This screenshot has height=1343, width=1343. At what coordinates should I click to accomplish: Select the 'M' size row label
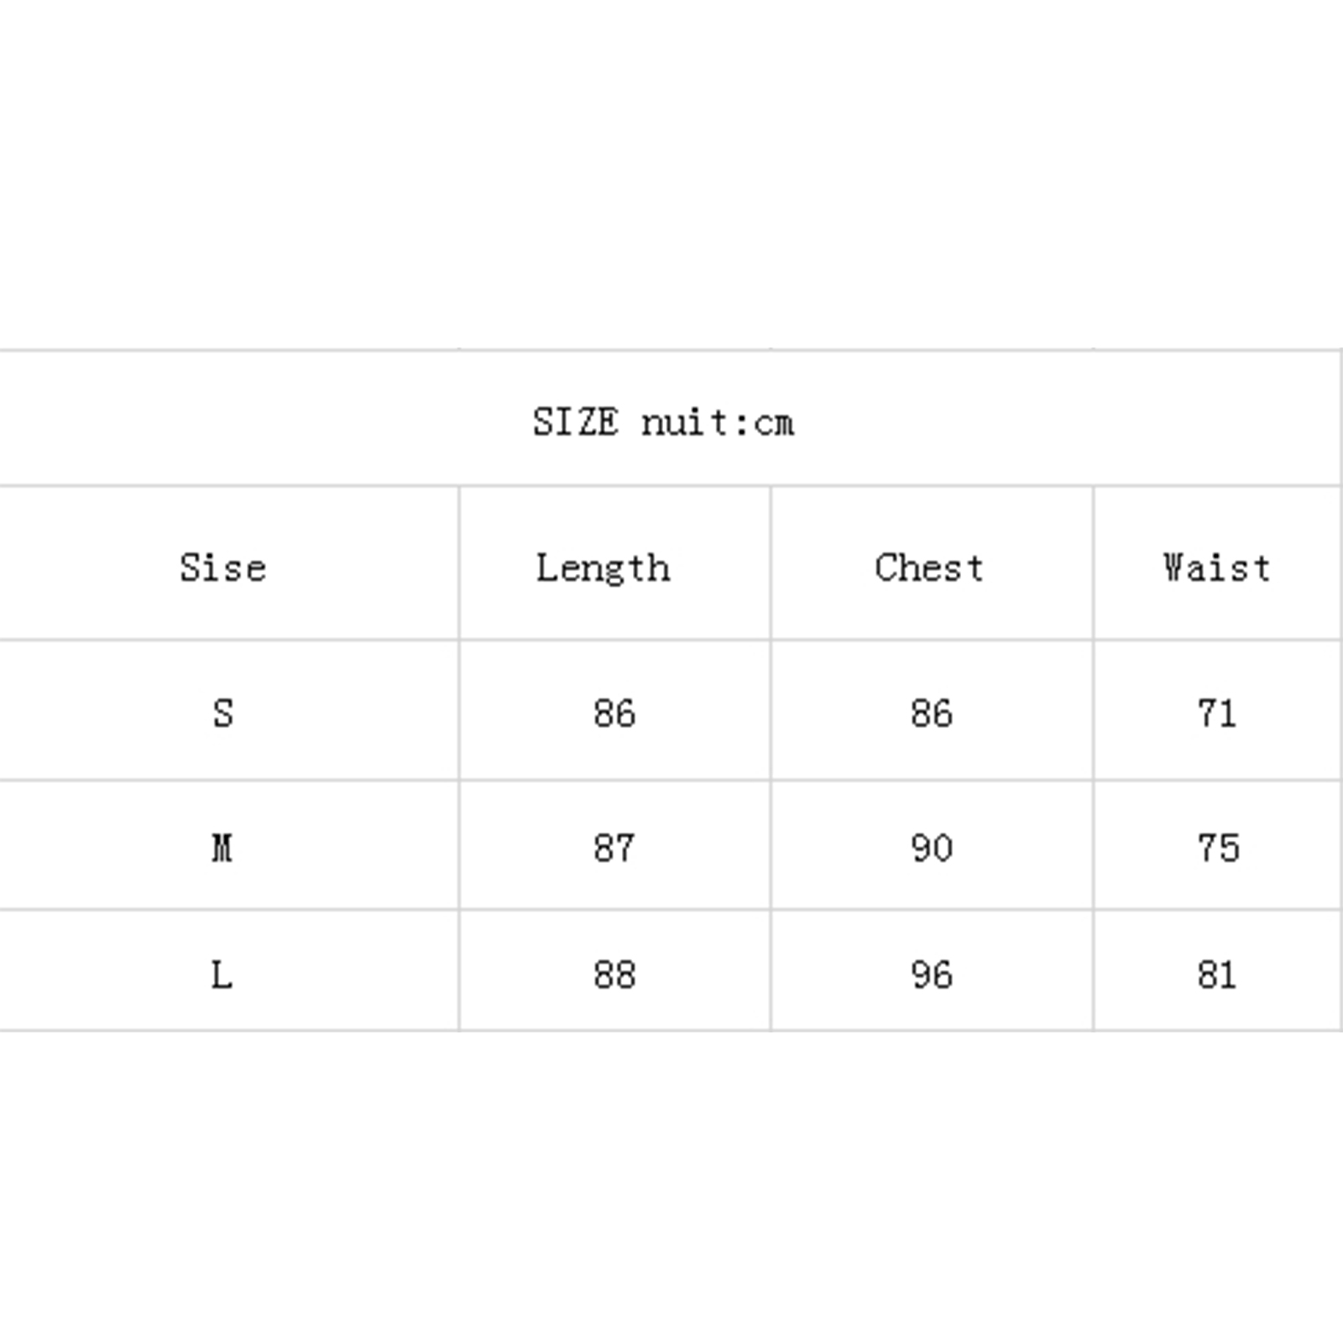222,848
